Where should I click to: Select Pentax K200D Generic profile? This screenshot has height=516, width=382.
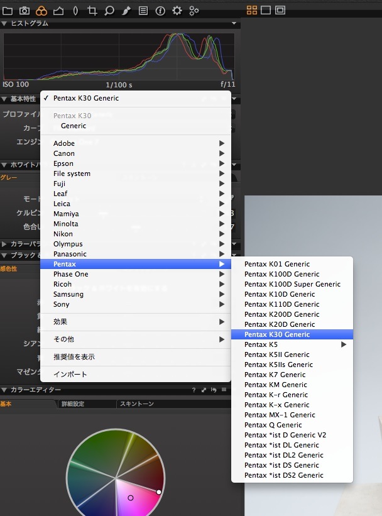tap(292, 315)
